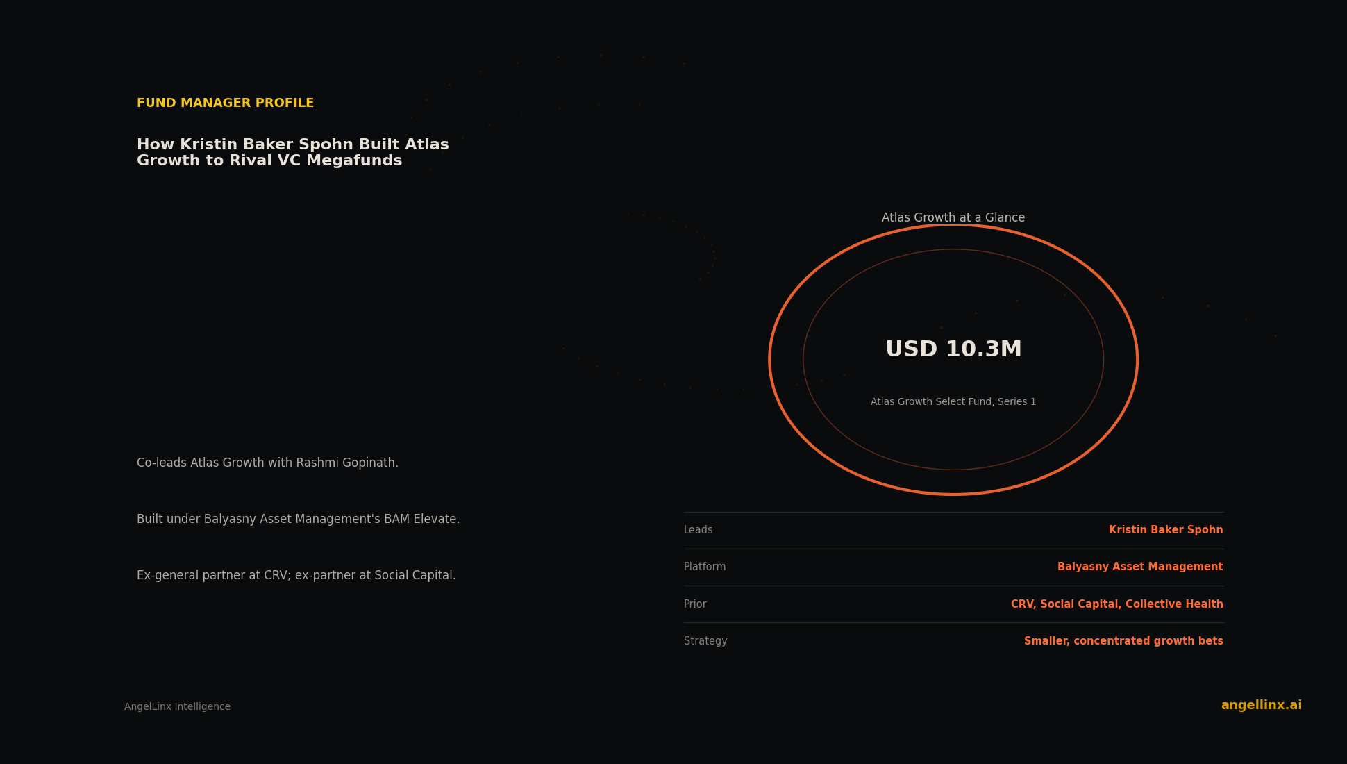This screenshot has width=1347, height=764.
Task: Select the Platform row label
Action: coord(705,567)
